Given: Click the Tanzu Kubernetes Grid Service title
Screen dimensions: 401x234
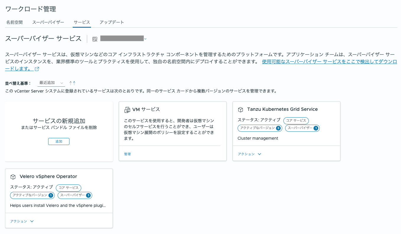Looking at the screenshot, I should 282,109.
